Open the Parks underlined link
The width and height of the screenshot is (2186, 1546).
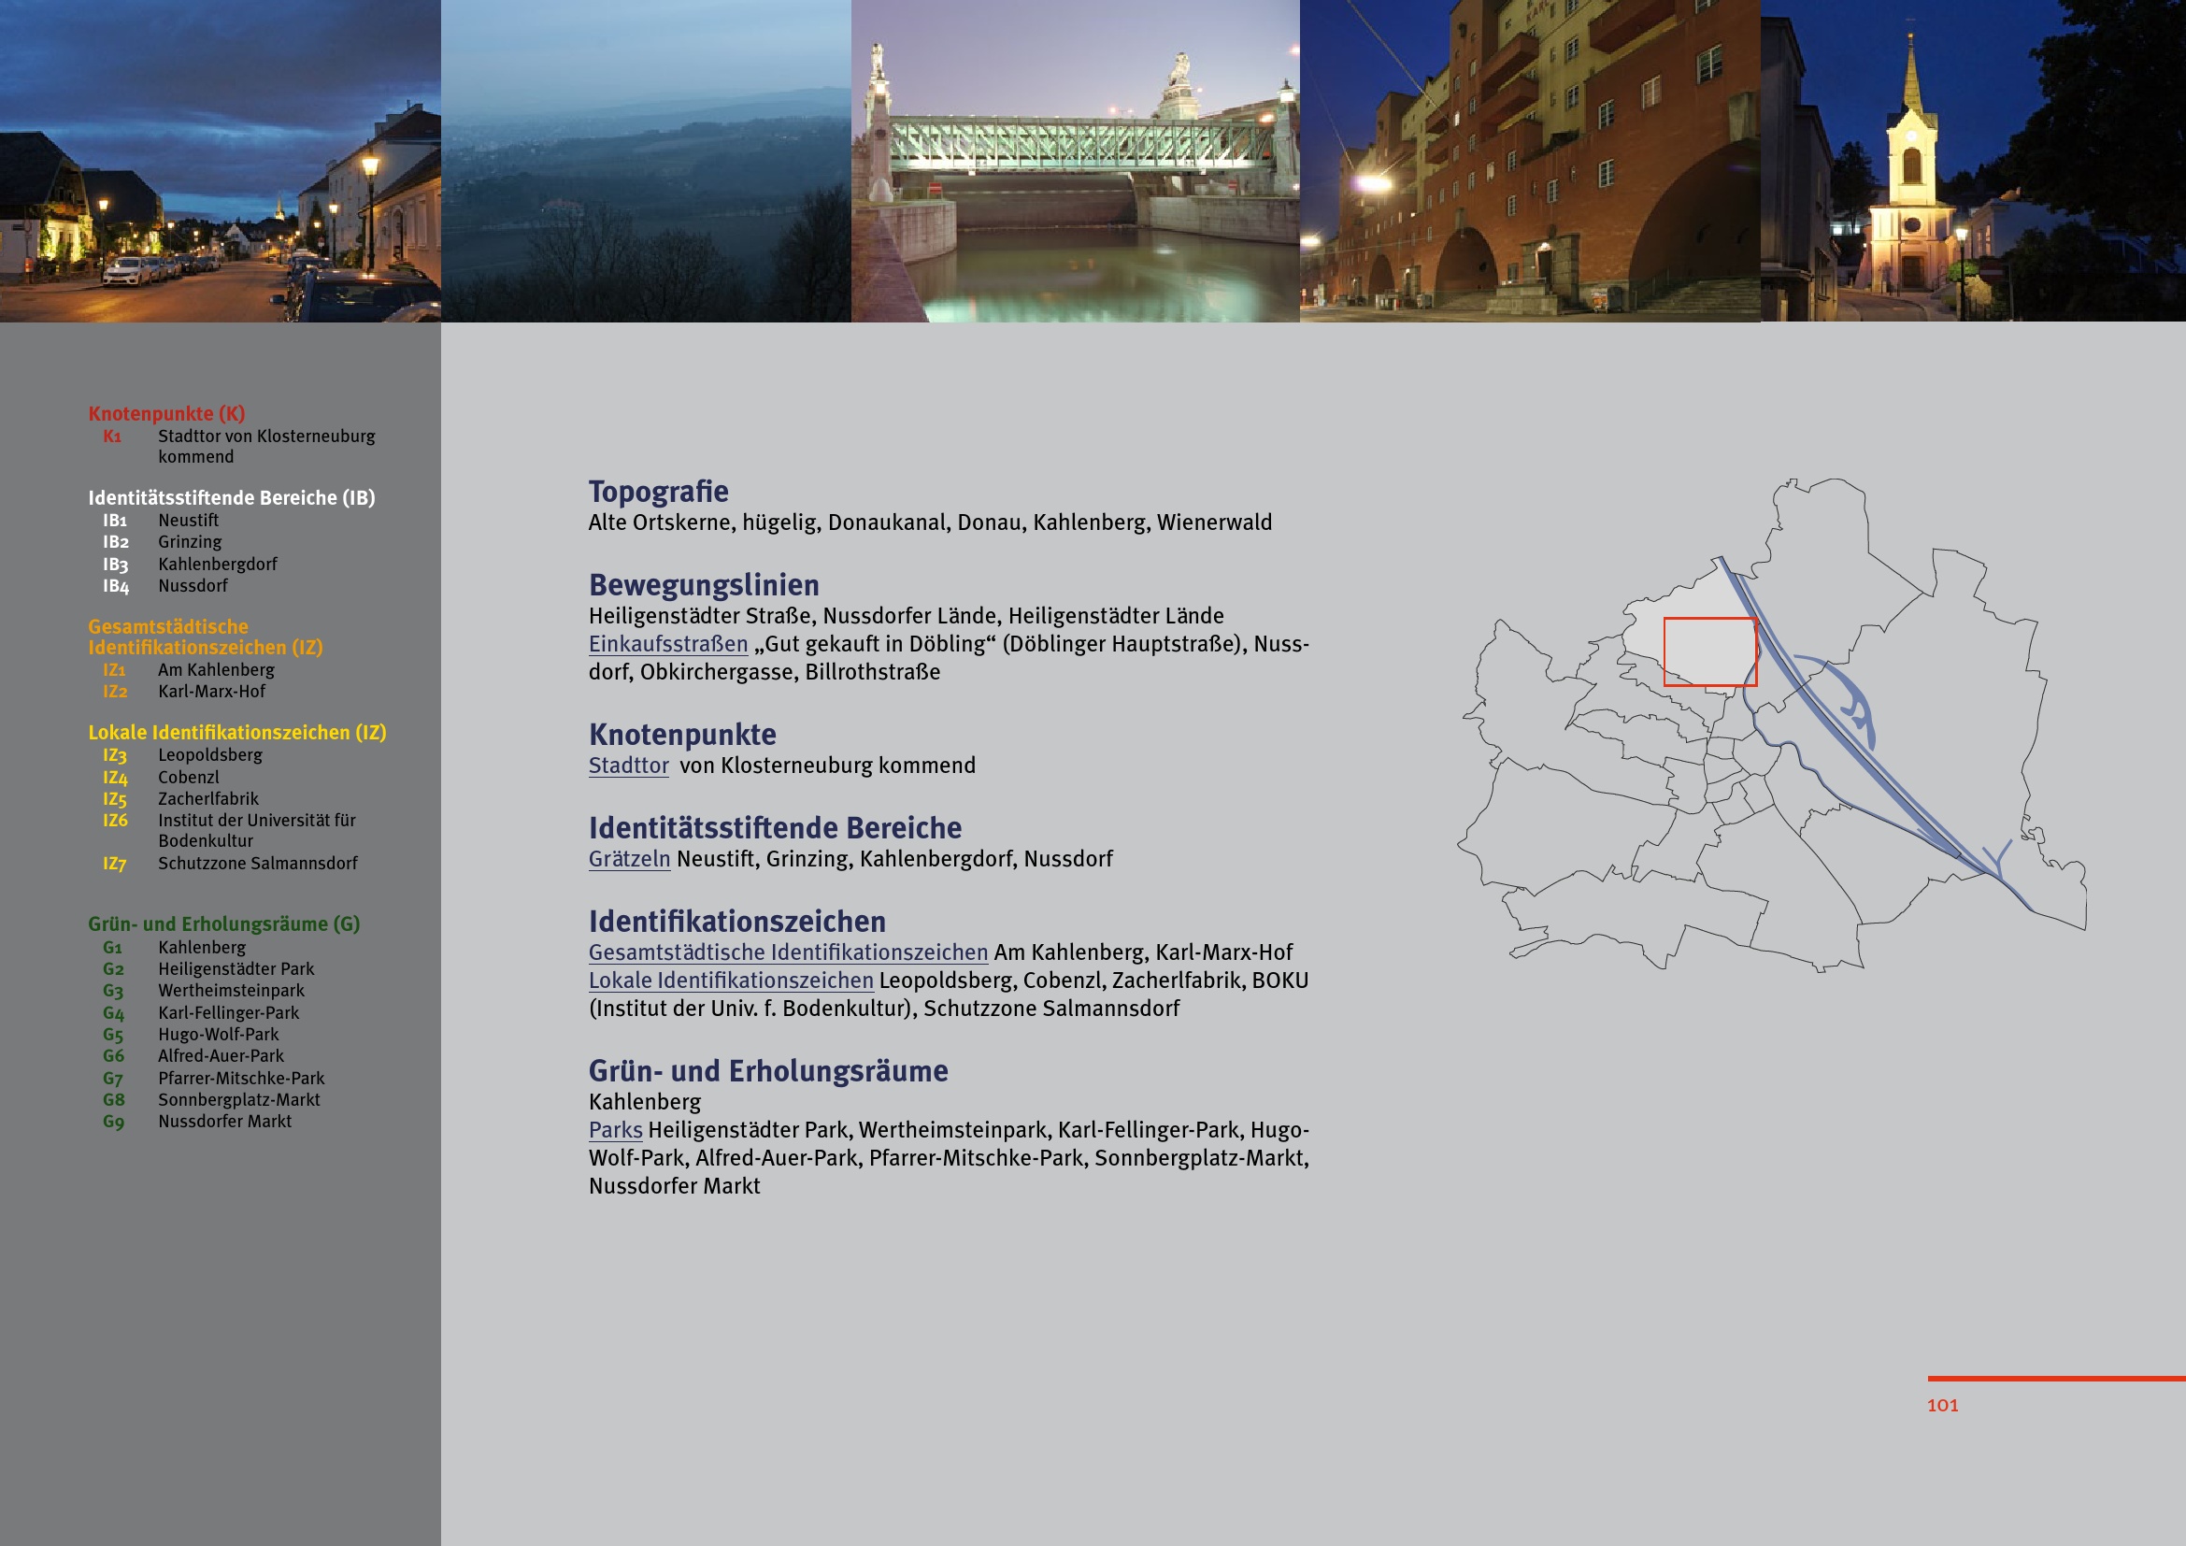coord(615,1130)
